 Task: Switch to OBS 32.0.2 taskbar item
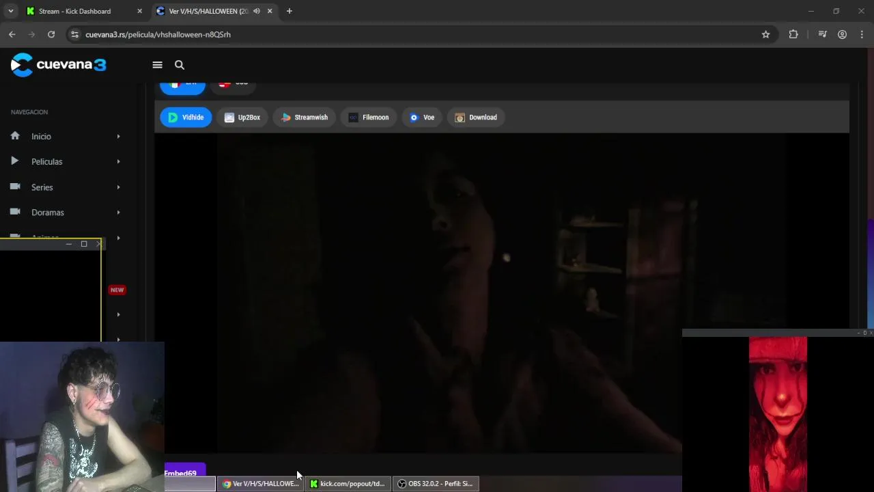(435, 484)
